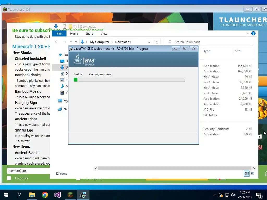This screenshot has height=200, width=267.
Task: Refresh the Downloads folder
Action: [157, 42]
